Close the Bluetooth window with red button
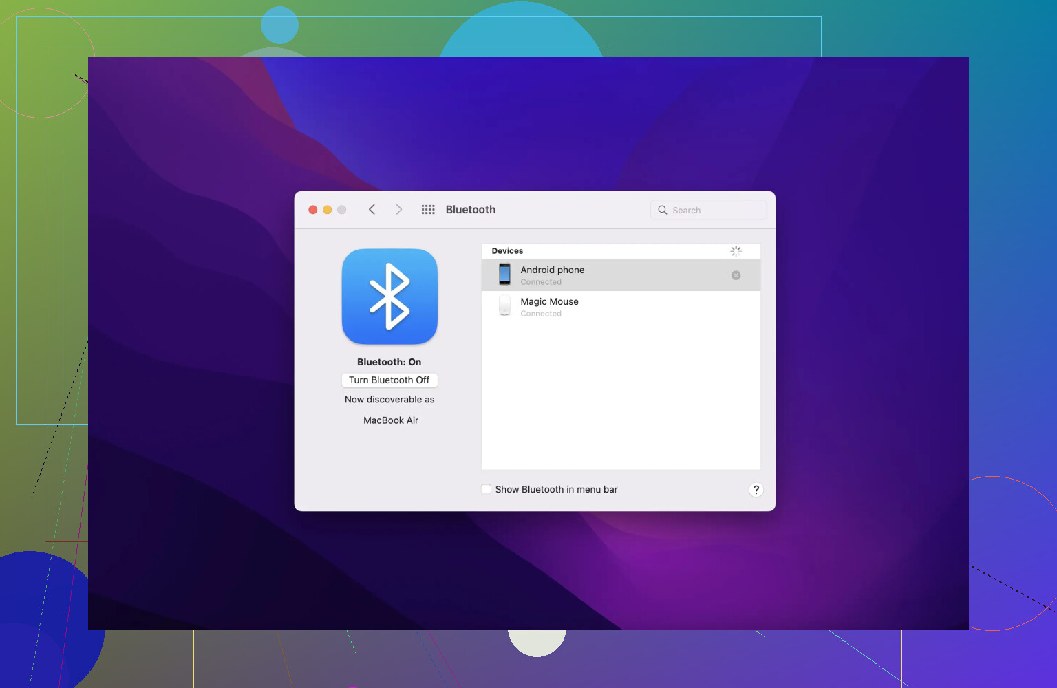 tap(312, 210)
